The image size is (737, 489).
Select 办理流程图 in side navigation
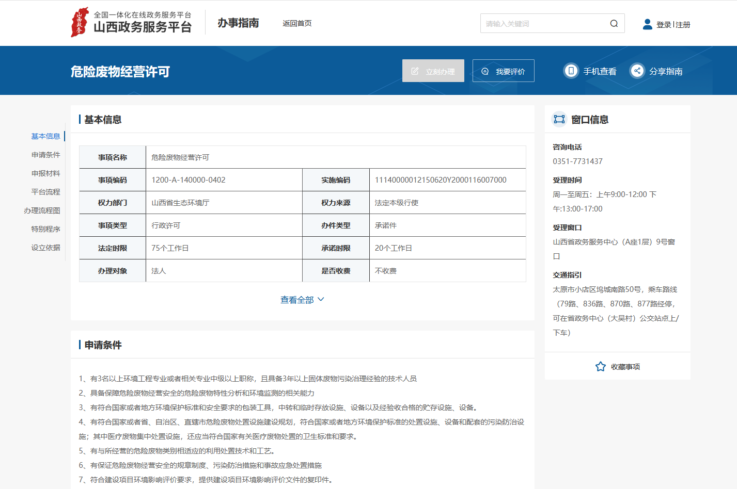(42, 210)
